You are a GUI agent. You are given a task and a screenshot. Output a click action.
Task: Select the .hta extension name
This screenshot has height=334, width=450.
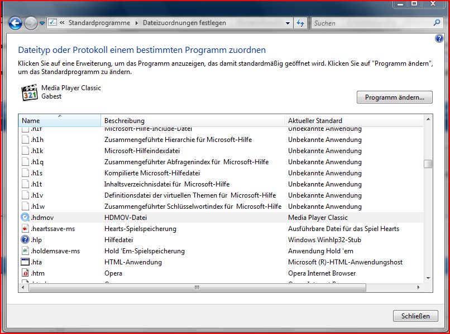(36, 262)
